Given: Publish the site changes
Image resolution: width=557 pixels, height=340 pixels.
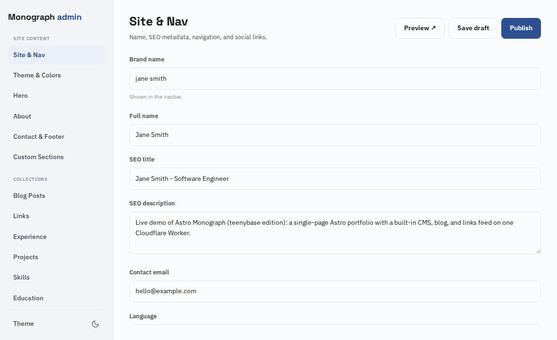Looking at the screenshot, I should [521, 28].
